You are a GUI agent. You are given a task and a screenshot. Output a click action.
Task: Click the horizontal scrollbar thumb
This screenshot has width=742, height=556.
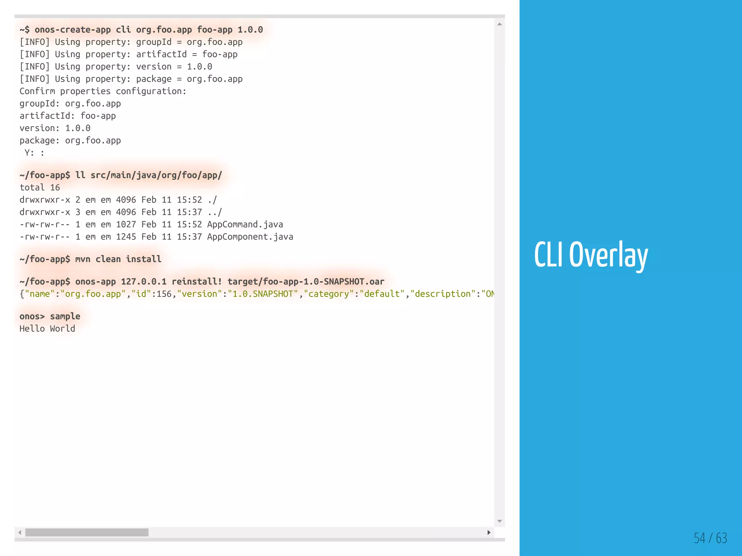coord(87,532)
